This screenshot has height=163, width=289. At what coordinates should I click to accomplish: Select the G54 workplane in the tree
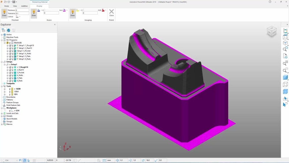pos(17,110)
